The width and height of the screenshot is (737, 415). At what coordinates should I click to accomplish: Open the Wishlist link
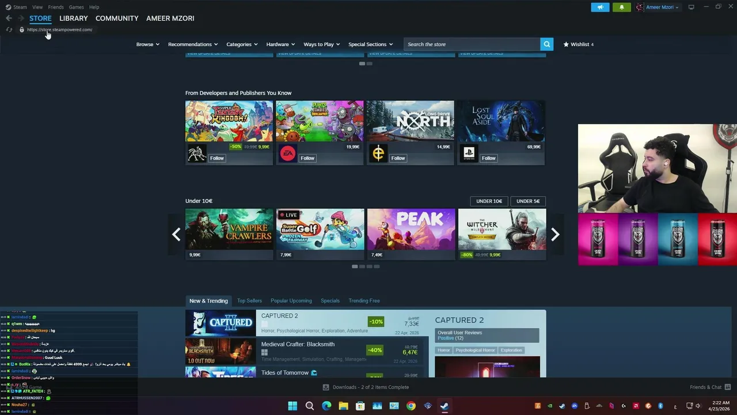click(578, 44)
